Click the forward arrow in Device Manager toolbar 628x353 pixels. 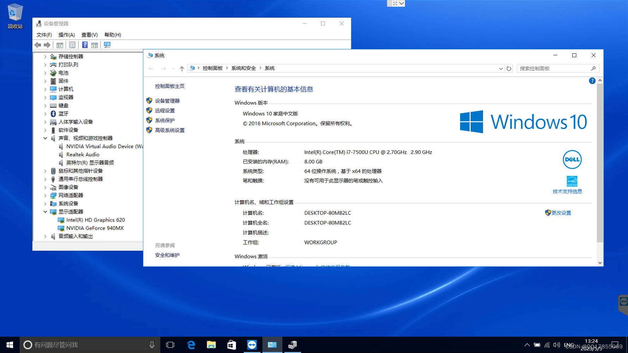[47, 45]
